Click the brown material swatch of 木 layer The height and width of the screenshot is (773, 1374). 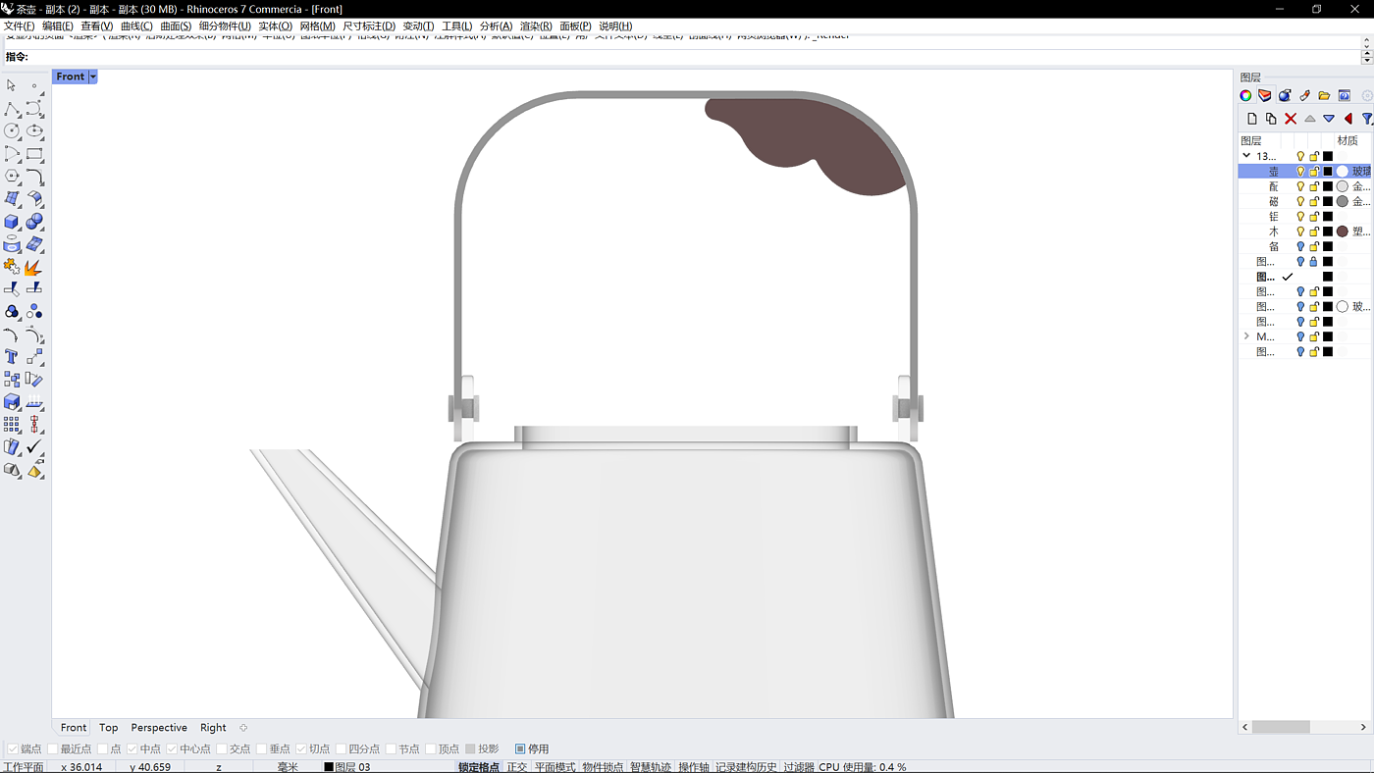click(1342, 232)
